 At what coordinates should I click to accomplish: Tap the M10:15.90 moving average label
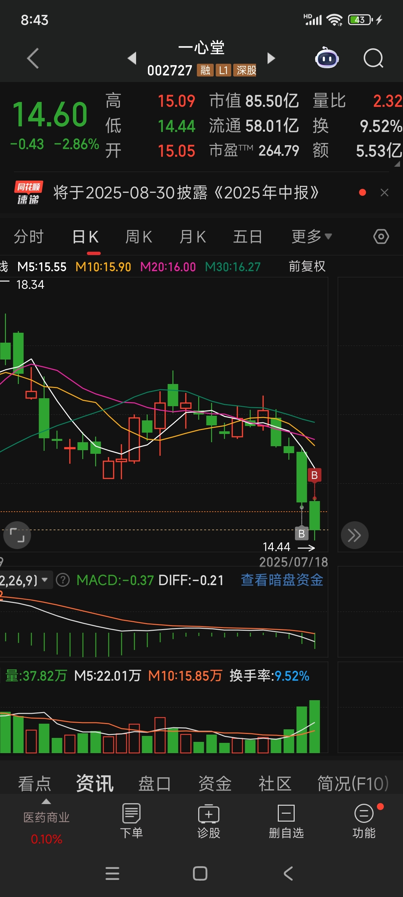tap(103, 267)
